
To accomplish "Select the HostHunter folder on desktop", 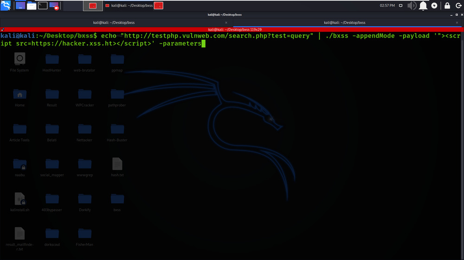I will pyautogui.click(x=52, y=62).
